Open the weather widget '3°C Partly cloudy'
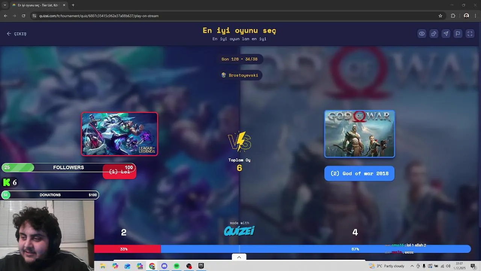This screenshot has width=481, height=271. (387, 266)
